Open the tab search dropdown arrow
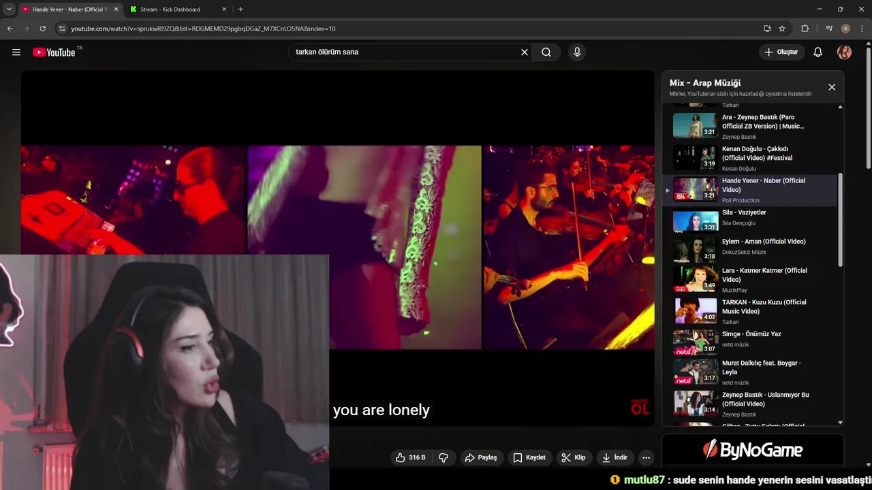The width and height of the screenshot is (872, 490). click(9, 10)
